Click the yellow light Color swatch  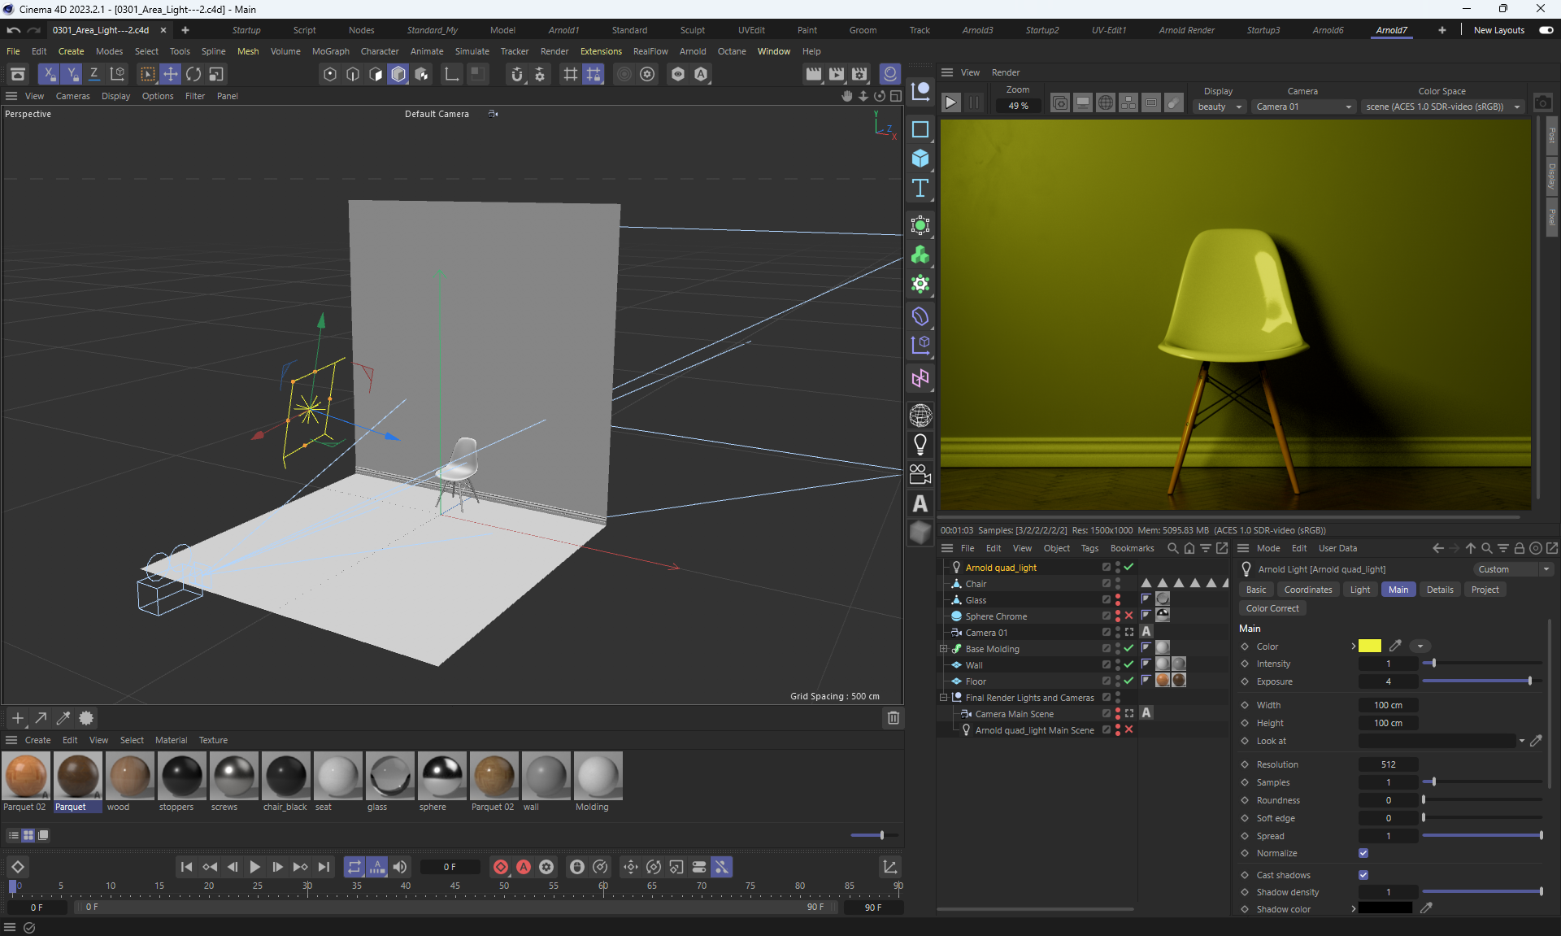[1369, 646]
